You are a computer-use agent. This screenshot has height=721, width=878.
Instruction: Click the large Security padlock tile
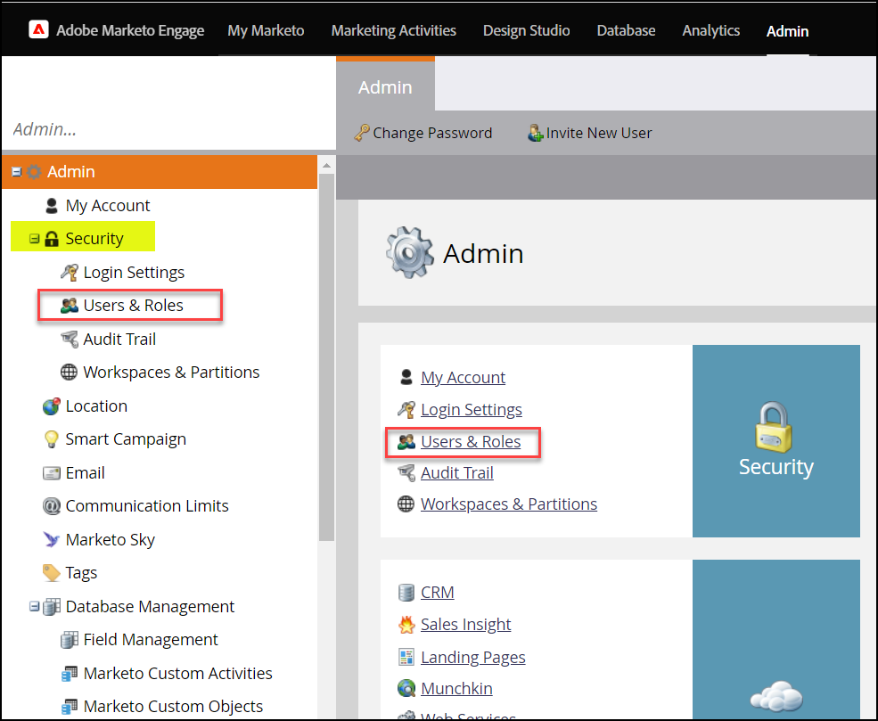point(775,441)
